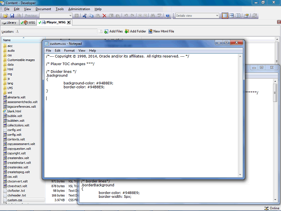Open the Preview mode dropdown
This screenshot has width=281, height=211.
(70, 16)
